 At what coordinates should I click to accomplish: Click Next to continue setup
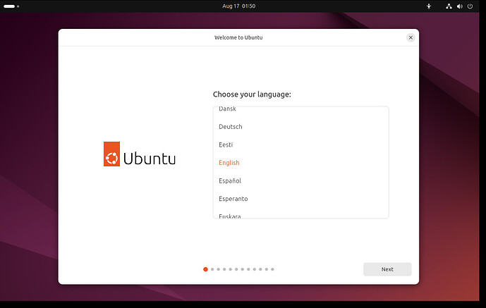(387, 269)
